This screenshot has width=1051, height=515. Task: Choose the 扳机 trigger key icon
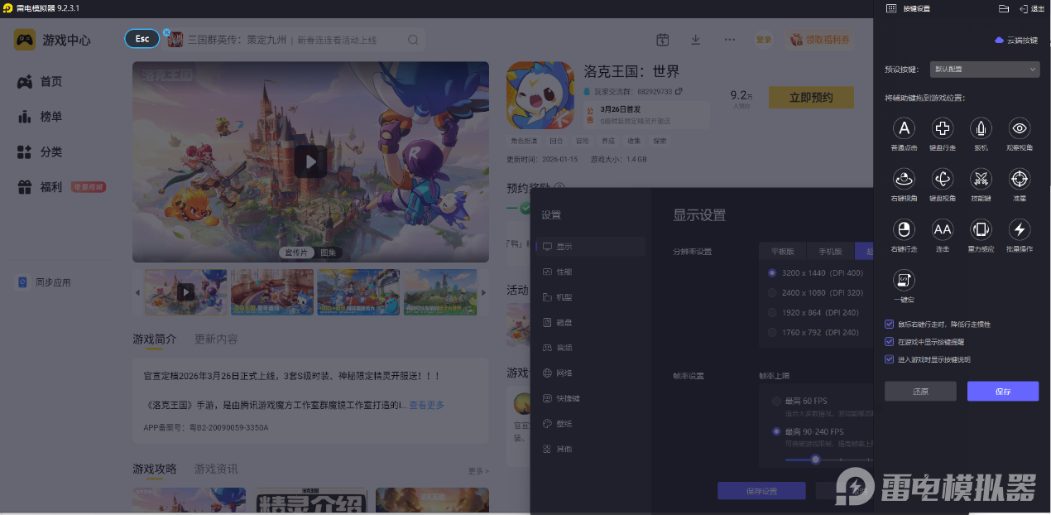981,128
